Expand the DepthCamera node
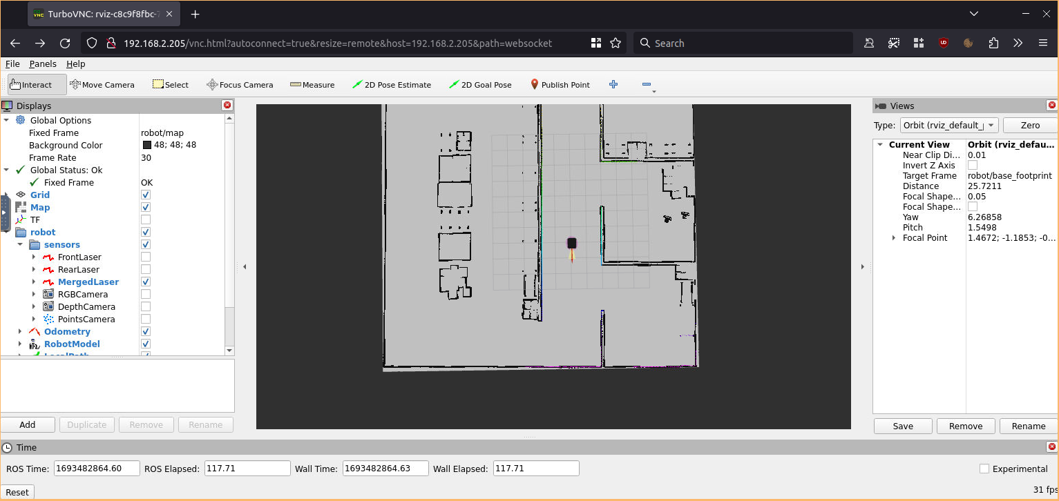This screenshot has height=501, width=1059. pyautogui.click(x=34, y=306)
